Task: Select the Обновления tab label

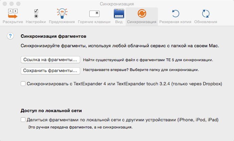Action: [x=206, y=22]
